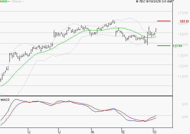The image size is (190, 134).
Task: Click the green support level line
Action: pyautogui.click(x=164, y=46)
